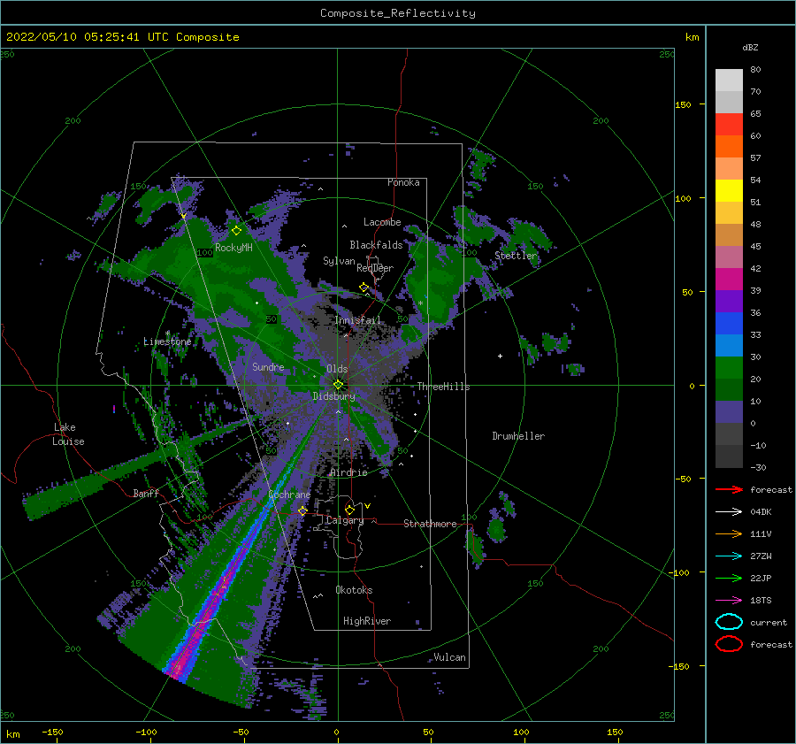Click the Stettler city label
Viewport: 796px width, 744px height.
pos(516,256)
